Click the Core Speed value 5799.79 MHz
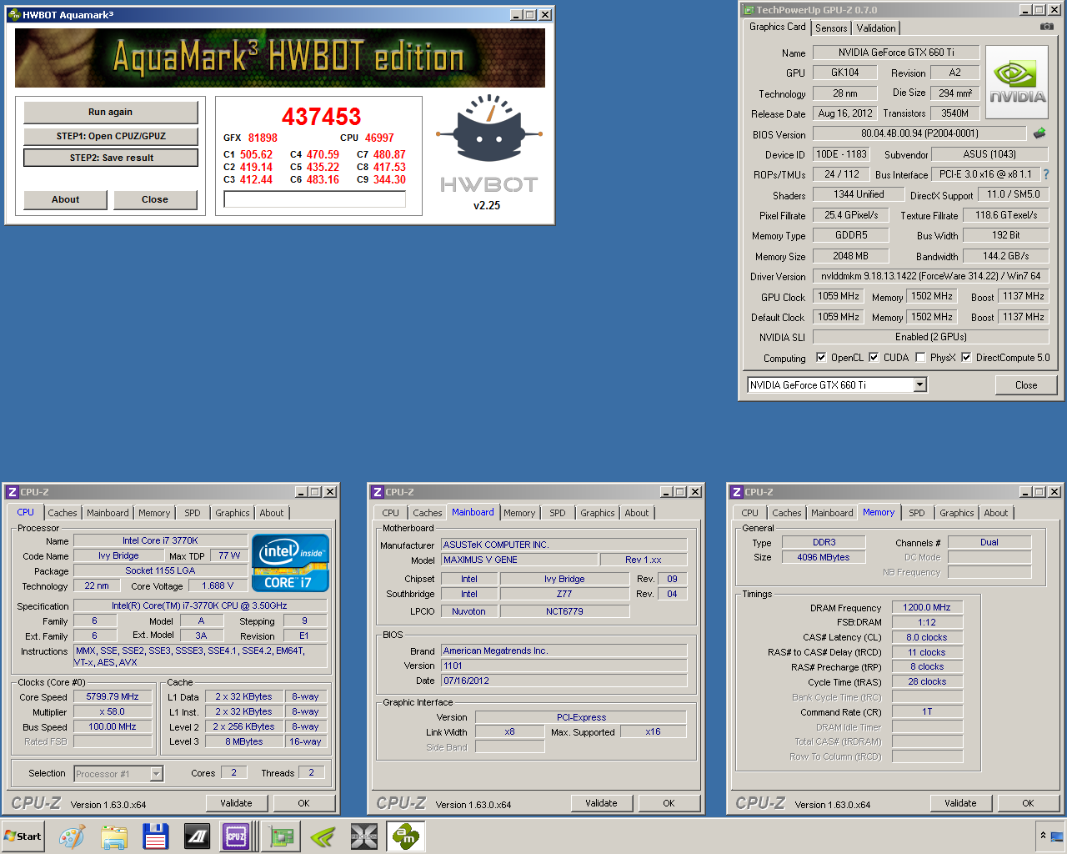The image size is (1067, 854). (113, 696)
